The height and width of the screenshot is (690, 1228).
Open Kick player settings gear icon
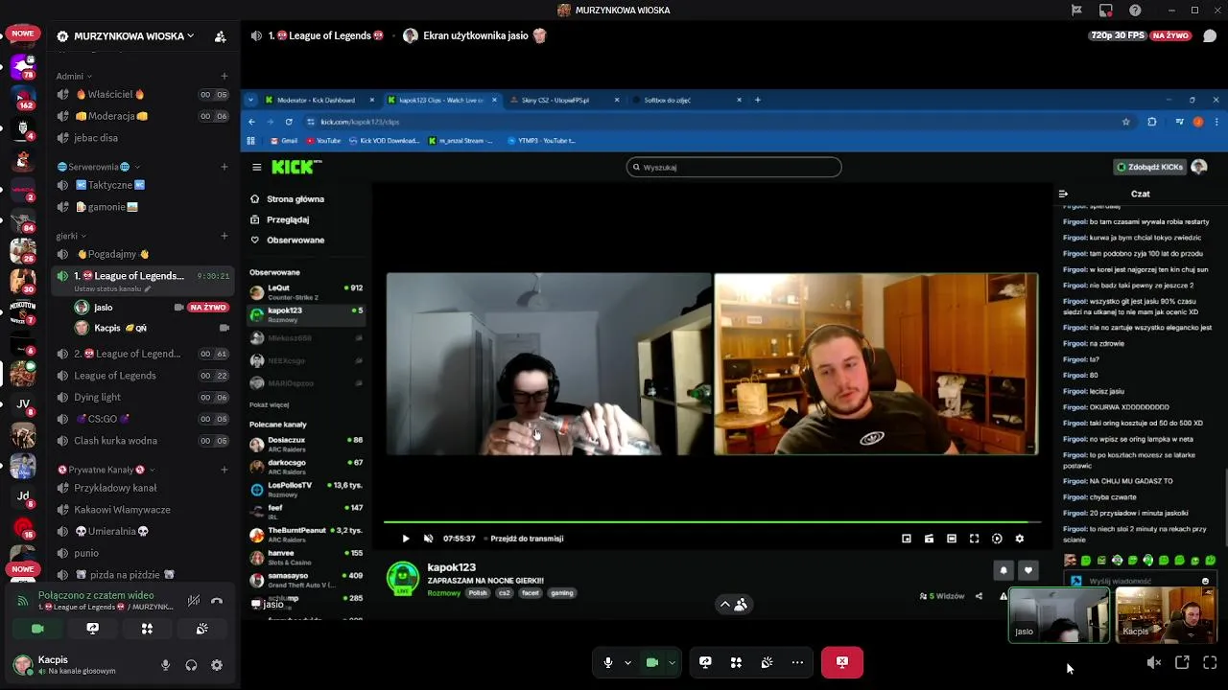tap(1020, 539)
